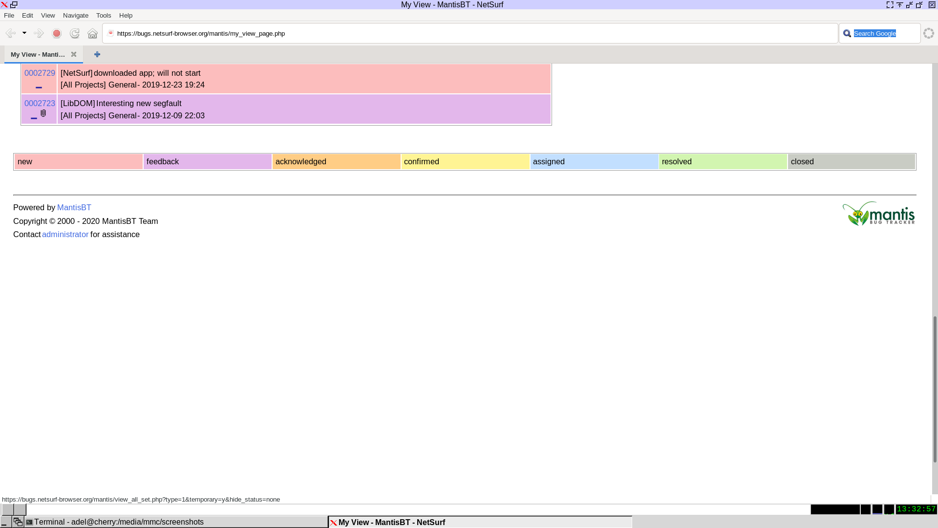This screenshot has width=938, height=528.
Task: Expand the back history dropdown arrow
Action: [x=24, y=33]
